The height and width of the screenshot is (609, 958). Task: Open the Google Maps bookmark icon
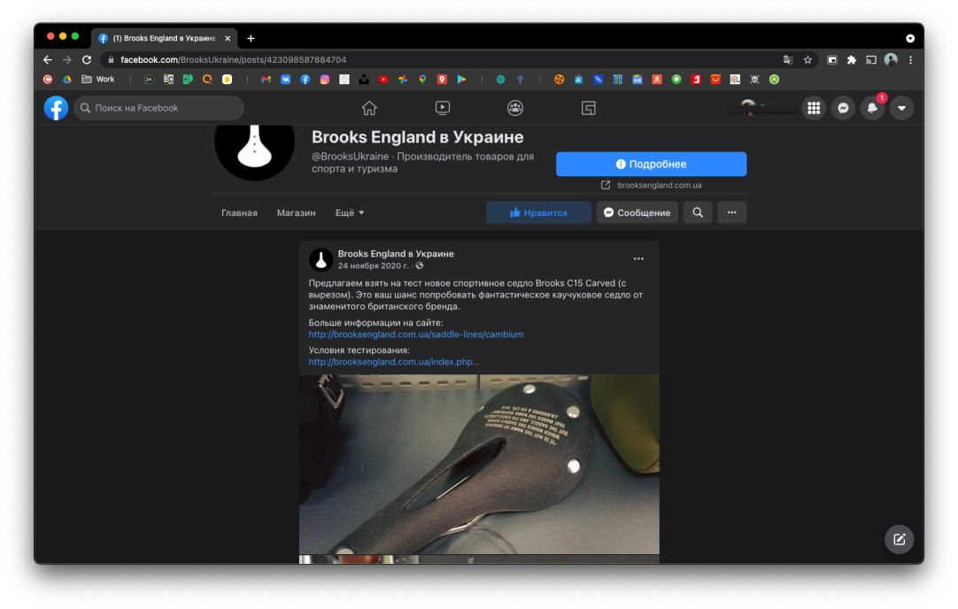pos(422,80)
